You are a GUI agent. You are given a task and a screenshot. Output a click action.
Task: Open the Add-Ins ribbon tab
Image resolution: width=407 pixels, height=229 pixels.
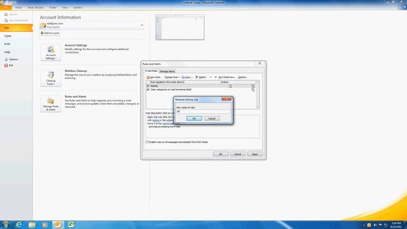[x=78, y=8]
